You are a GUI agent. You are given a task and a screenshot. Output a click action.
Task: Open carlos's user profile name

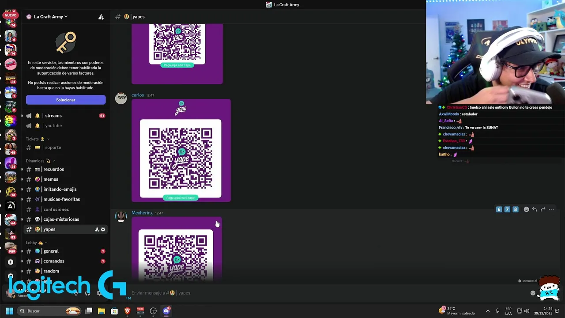pyautogui.click(x=138, y=95)
